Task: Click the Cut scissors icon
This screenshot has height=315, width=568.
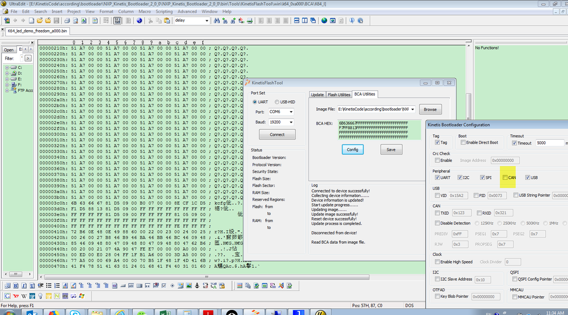Action: 150,21
